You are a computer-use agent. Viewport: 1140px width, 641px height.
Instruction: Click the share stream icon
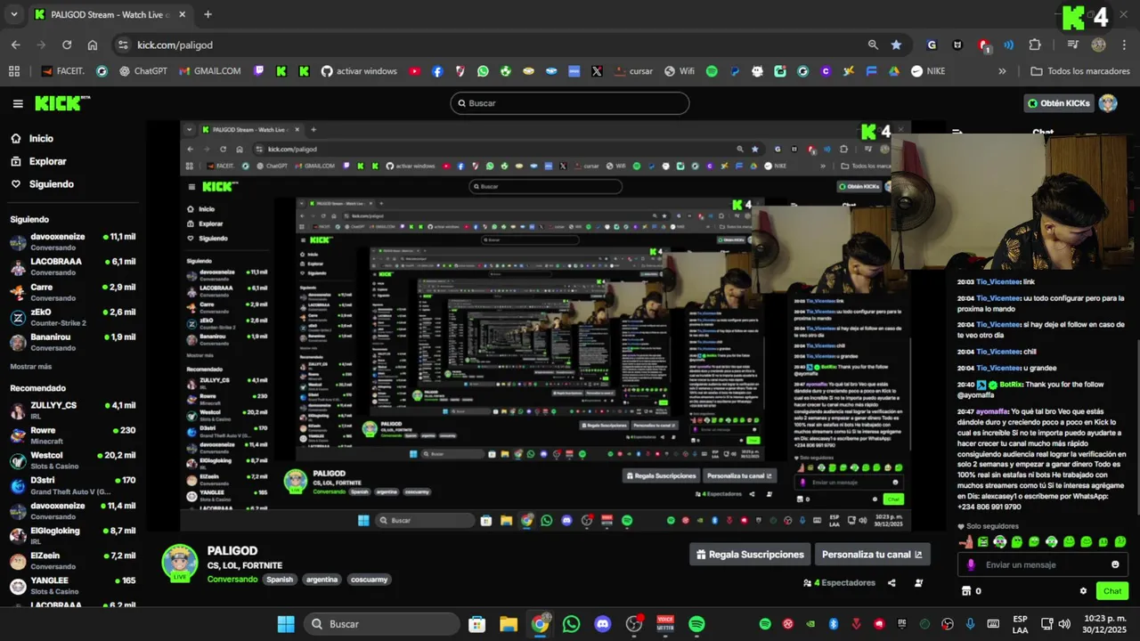coord(892,583)
